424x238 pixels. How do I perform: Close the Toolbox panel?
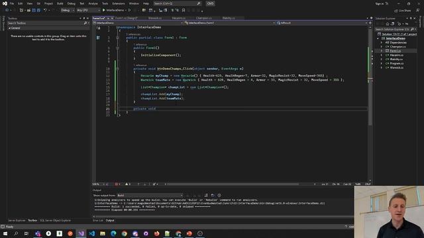point(87,19)
